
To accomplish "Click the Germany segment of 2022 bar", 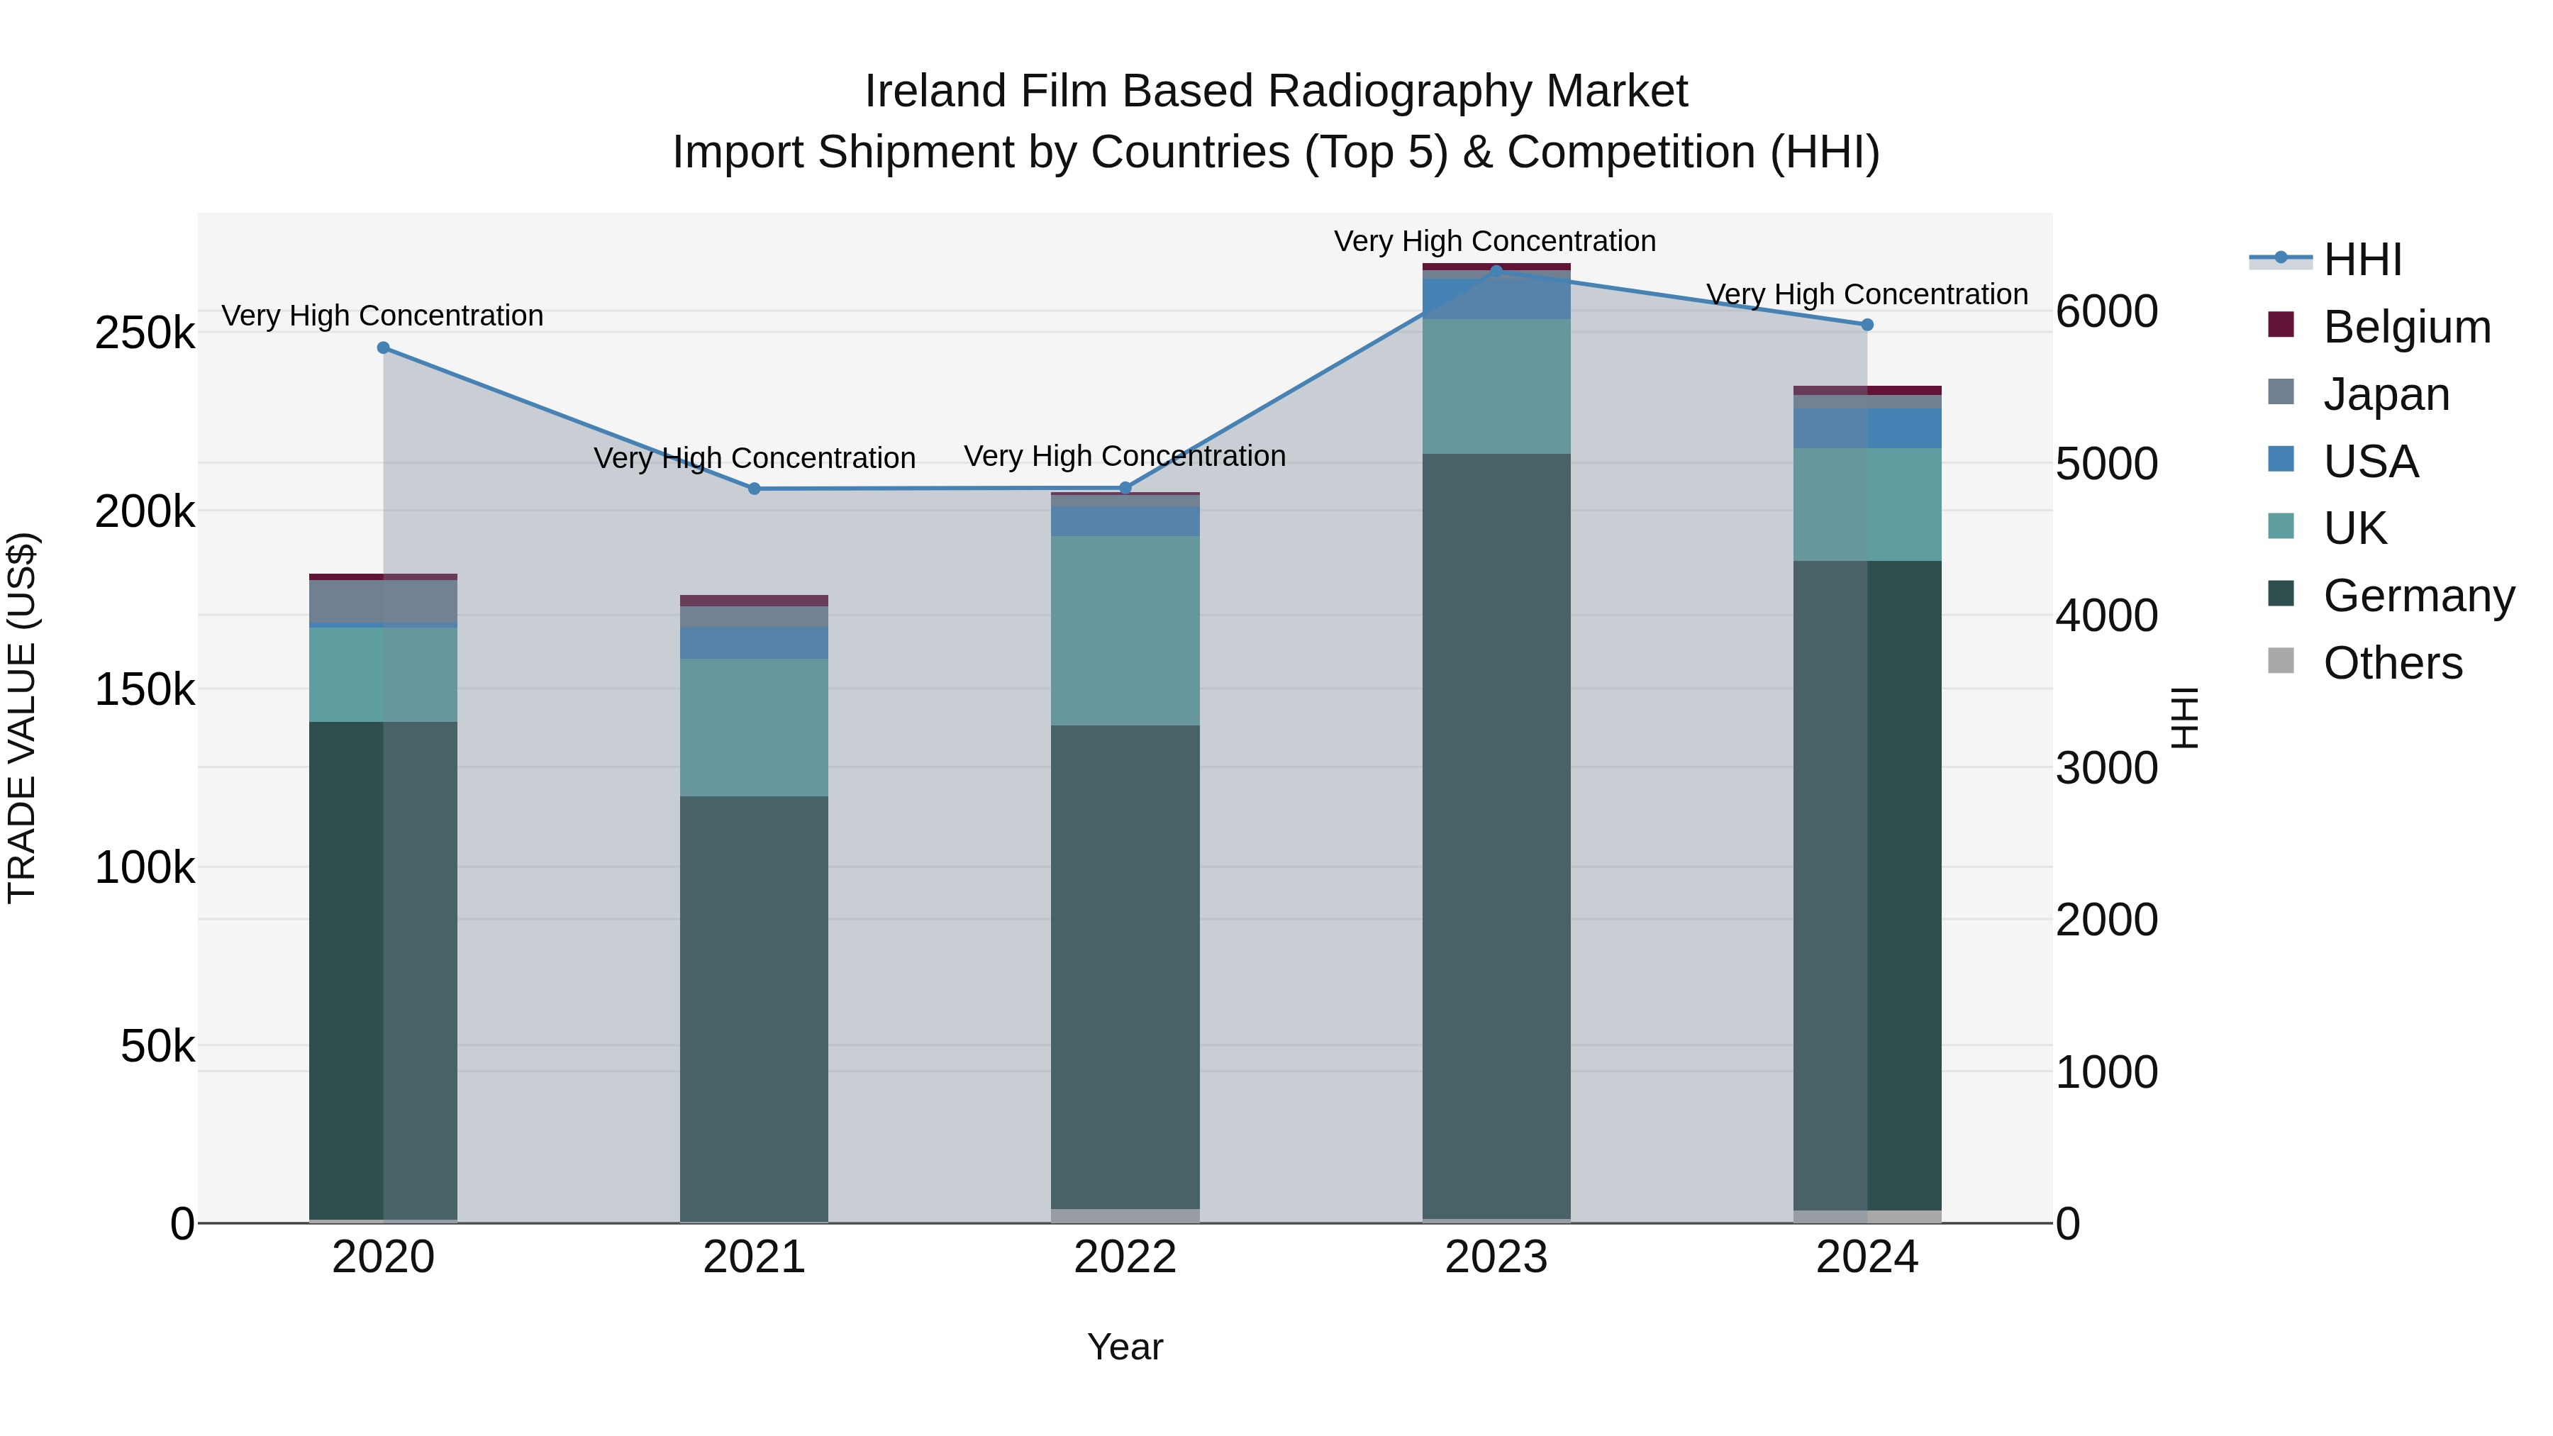I will tap(1125, 967).
